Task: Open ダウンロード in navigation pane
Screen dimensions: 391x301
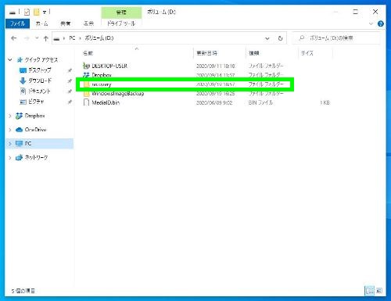Action: coord(40,81)
